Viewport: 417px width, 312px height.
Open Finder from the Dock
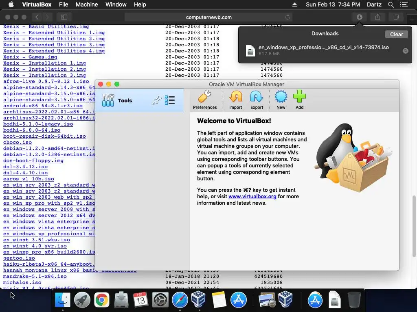[62, 300]
